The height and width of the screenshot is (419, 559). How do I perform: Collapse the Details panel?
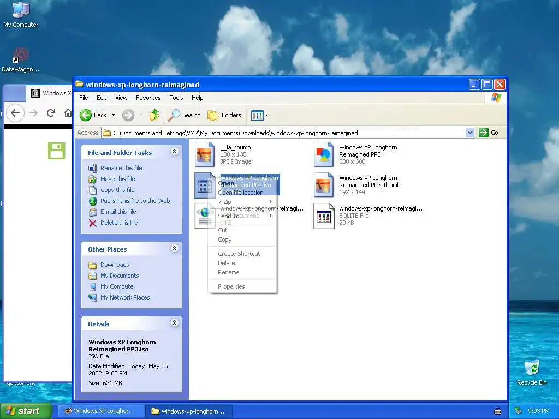click(x=174, y=323)
